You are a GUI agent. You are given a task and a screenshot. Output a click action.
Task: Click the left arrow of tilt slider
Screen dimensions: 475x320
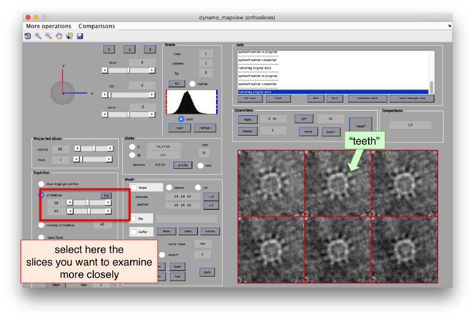tap(105, 95)
